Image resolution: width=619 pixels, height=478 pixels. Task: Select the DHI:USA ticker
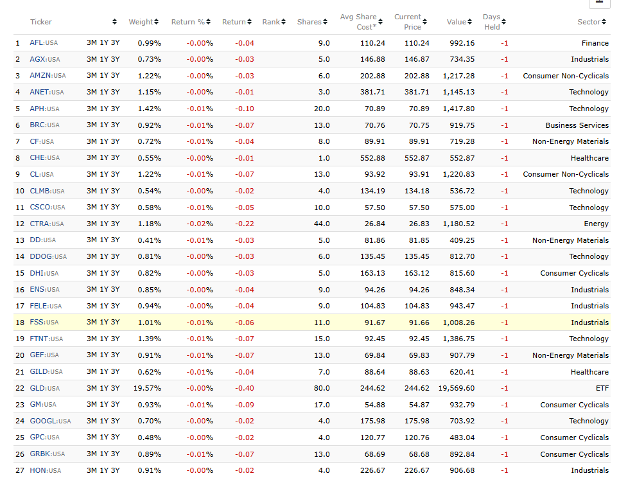pos(44,273)
